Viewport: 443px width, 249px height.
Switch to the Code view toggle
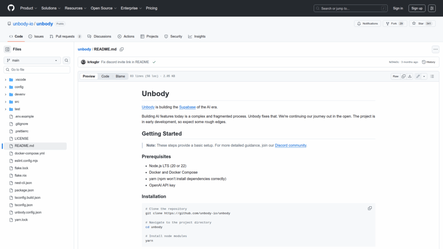(105, 76)
